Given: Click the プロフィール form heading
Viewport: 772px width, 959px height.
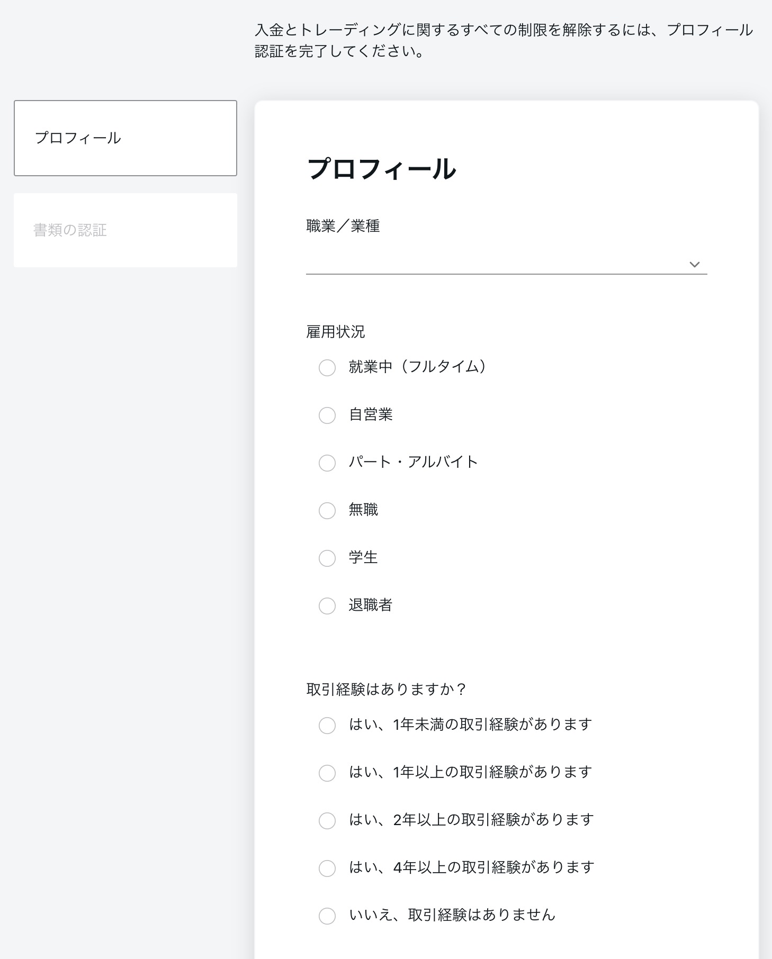Looking at the screenshot, I should click(381, 169).
